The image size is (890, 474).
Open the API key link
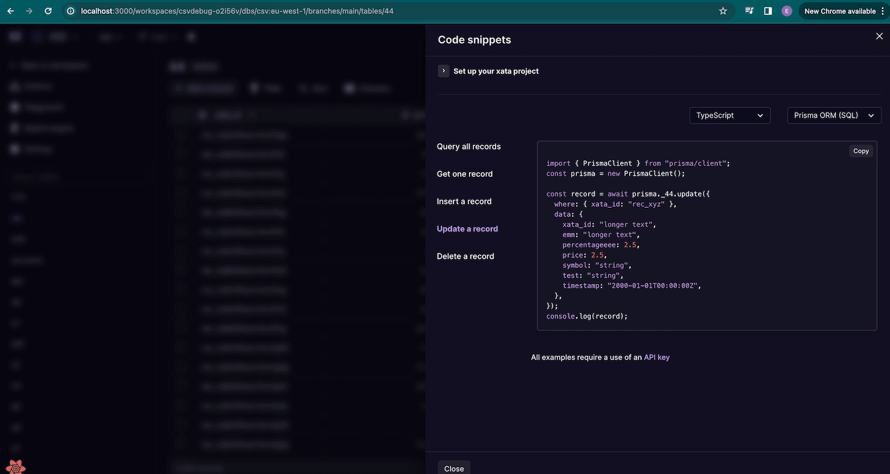pyautogui.click(x=656, y=357)
